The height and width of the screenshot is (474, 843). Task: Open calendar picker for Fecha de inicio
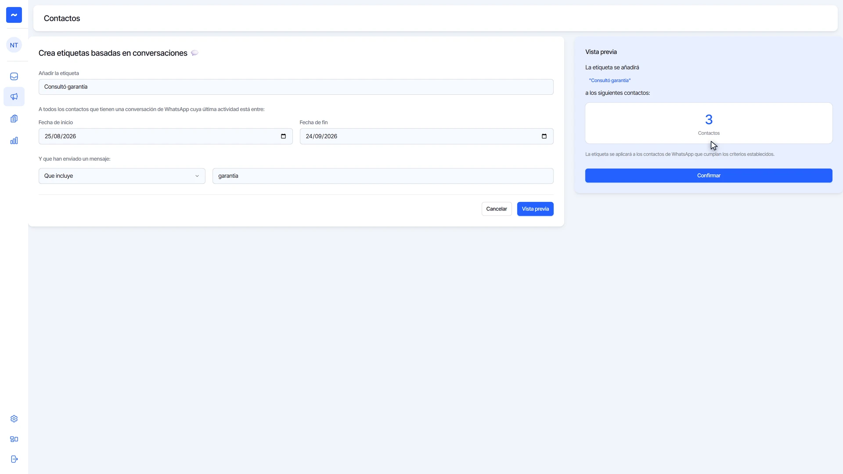point(283,136)
